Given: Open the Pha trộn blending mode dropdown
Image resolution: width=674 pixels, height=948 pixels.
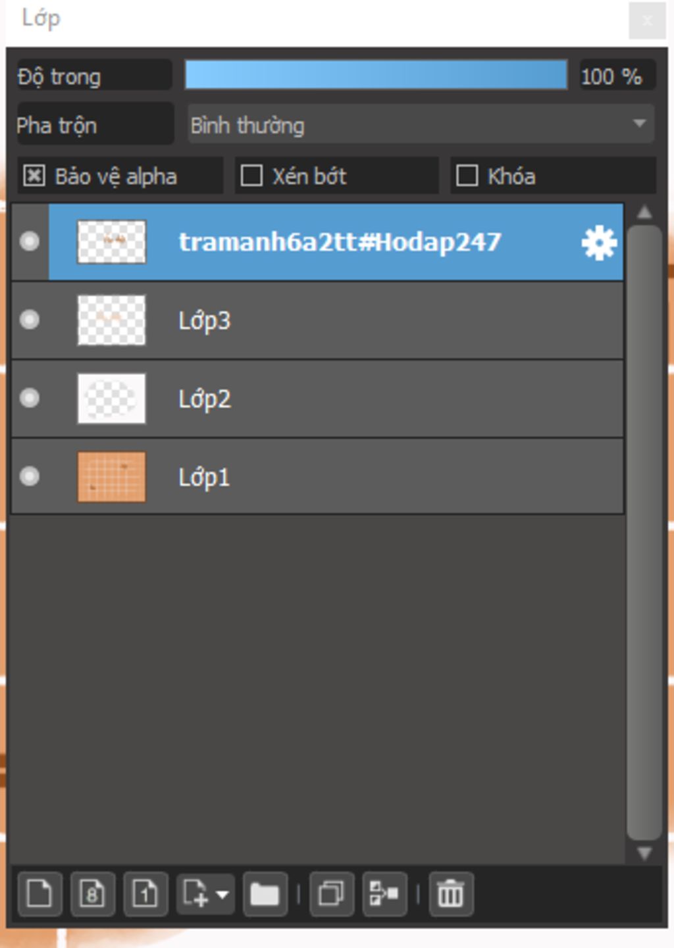Looking at the screenshot, I should pyautogui.click(x=421, y=124).
